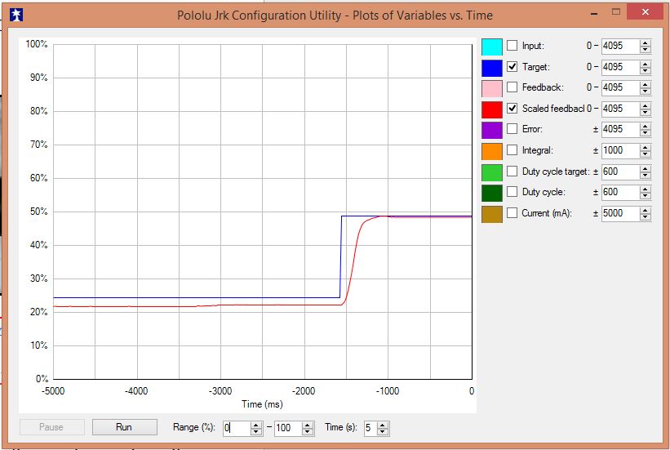Decrease Range maximum with down arrow
The height and width of the screenshot is (450, 670).
click(x=308, y=431)
